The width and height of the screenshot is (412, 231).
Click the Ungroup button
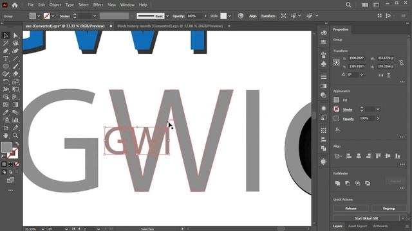(x=389, y=209)
